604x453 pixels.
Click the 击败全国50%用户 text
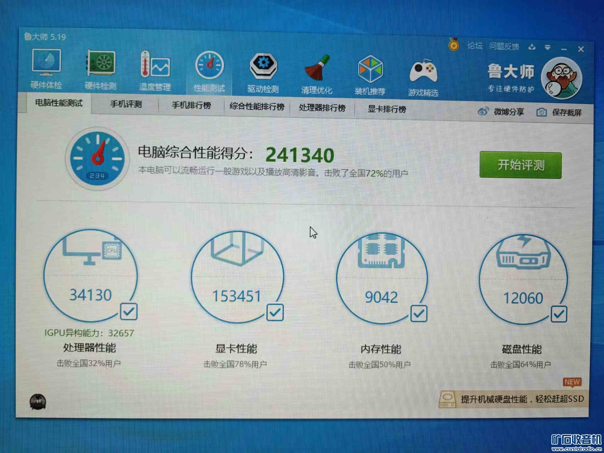379,365
